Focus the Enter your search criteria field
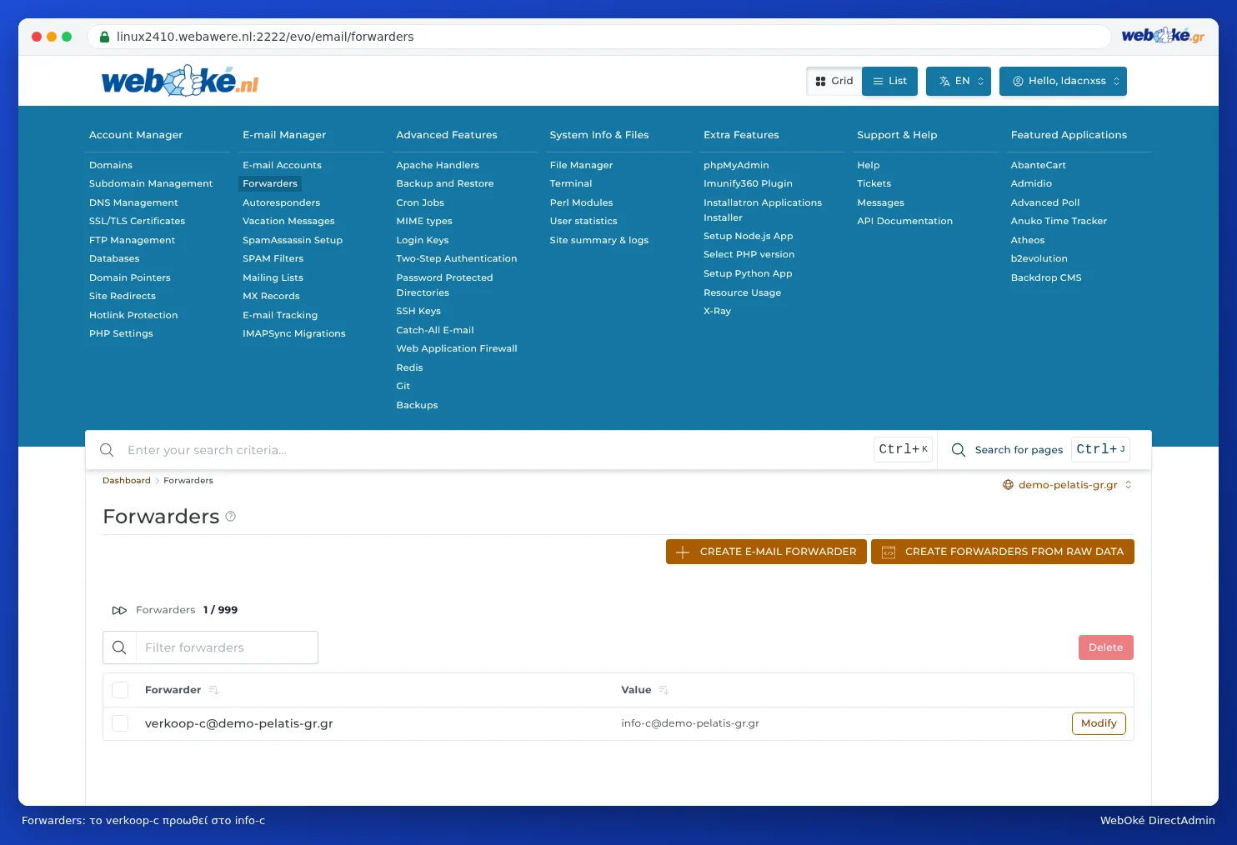The image size is (1237, 845). coord(496,450)
